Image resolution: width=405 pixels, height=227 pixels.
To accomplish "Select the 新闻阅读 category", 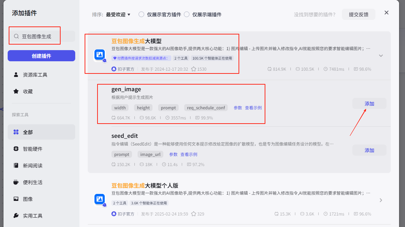I will click(41, 165).
